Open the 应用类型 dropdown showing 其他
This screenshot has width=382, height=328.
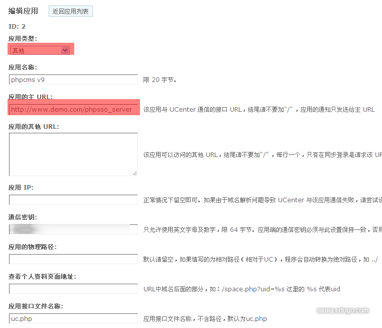pyautogui.click(x=40, y=50)
